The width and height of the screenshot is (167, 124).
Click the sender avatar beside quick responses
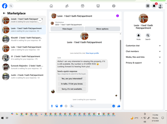point(53,91)
